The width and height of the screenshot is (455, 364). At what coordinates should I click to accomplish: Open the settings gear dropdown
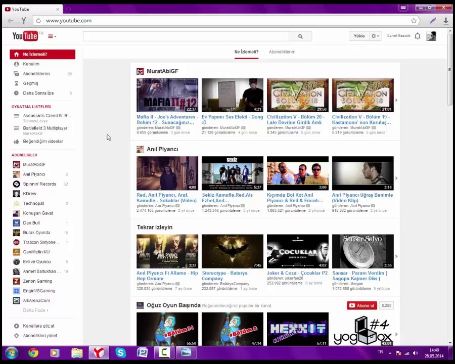(375, 36)
